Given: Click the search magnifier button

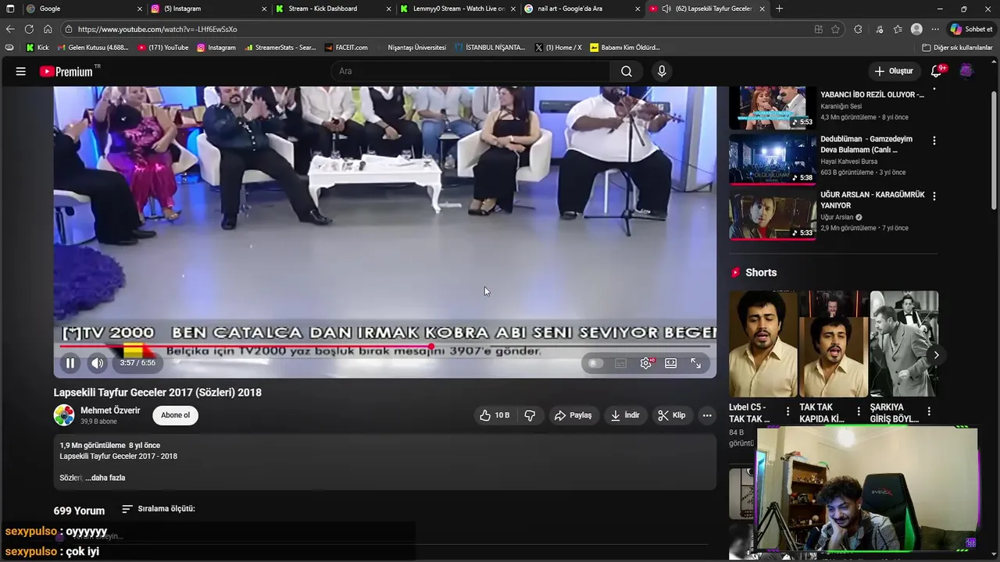Looking at the screenshot, I should pyautogui.click(x=627, y=71).
